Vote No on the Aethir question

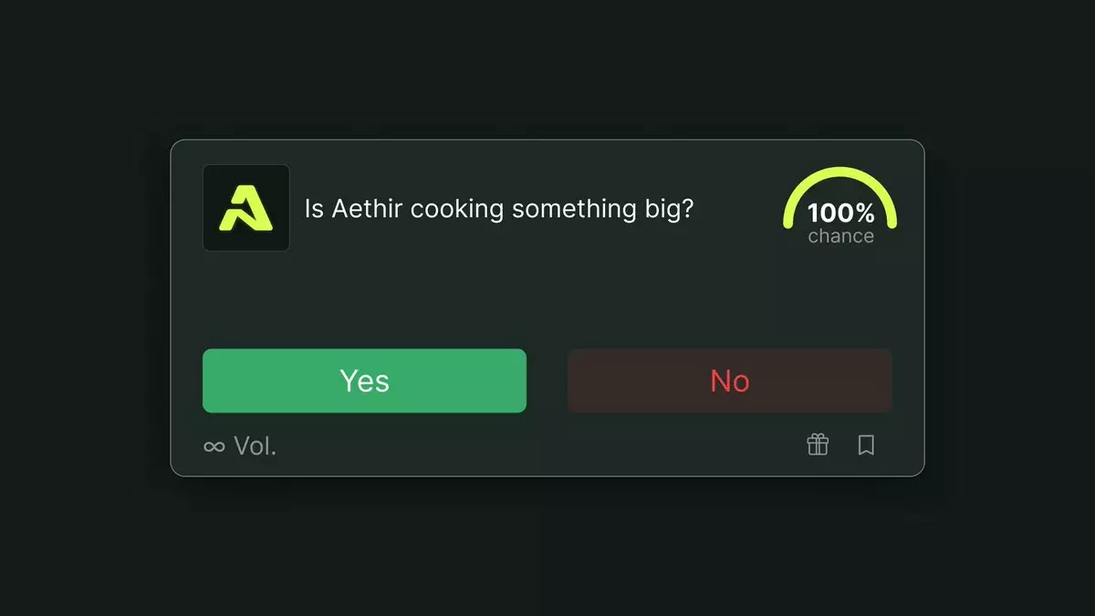(x=730, y=381)
